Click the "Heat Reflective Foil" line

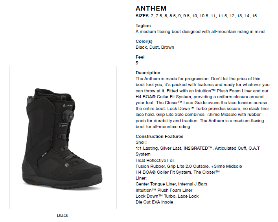pos(156,160)
